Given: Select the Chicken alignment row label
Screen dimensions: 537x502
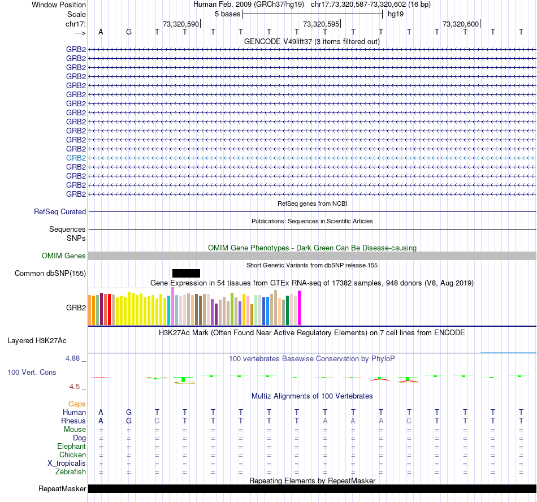Looking at the screenshot, I should (x=72, y=455).
